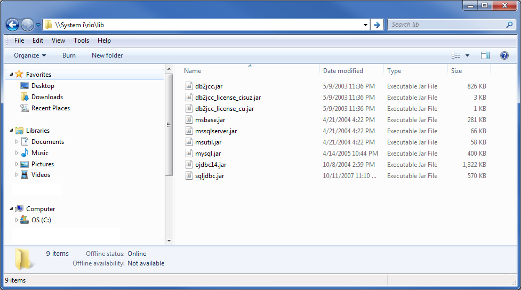
Task: Open the address bar history dropdown
Action: (x=365, y=25)
